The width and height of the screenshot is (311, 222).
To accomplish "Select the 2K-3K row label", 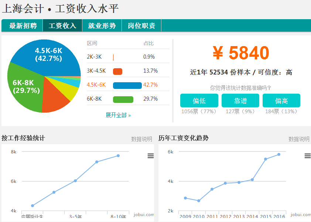I will 94,57.
